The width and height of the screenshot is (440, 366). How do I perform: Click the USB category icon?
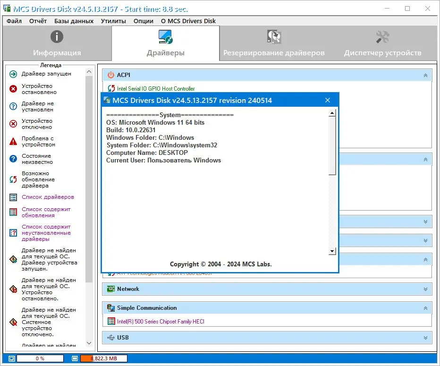tap(111, 337)
